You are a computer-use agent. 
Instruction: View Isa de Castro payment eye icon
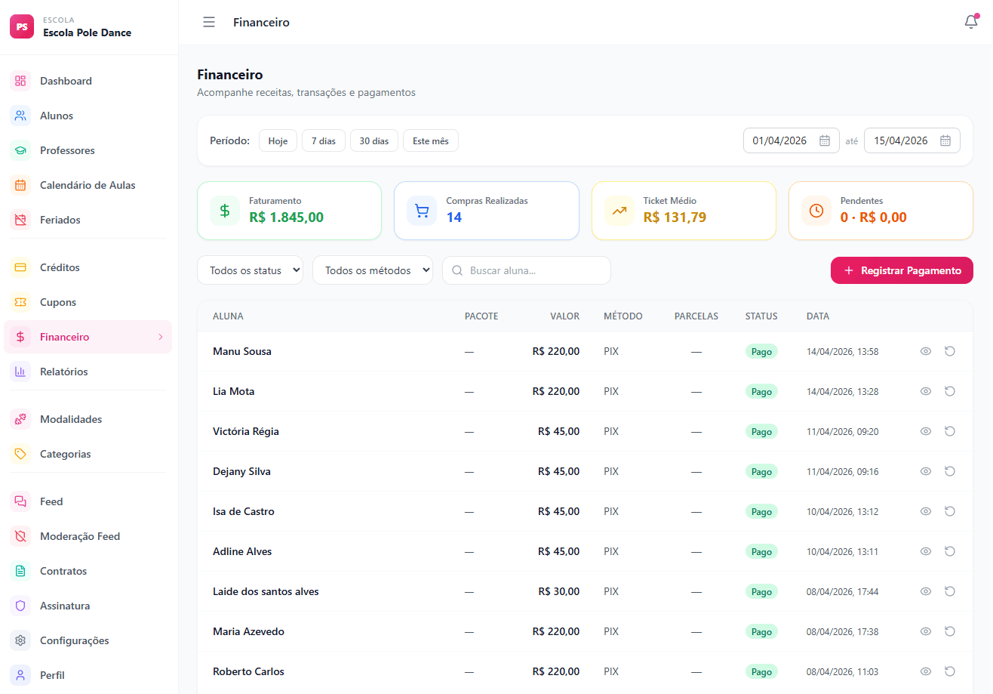926,511
